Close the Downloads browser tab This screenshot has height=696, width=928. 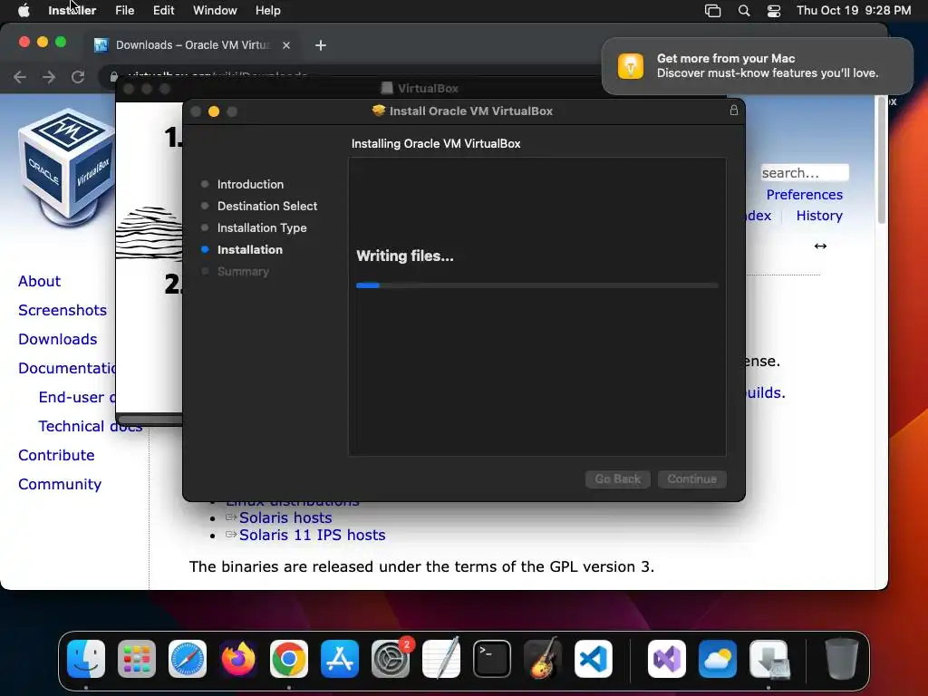(286, 45)
